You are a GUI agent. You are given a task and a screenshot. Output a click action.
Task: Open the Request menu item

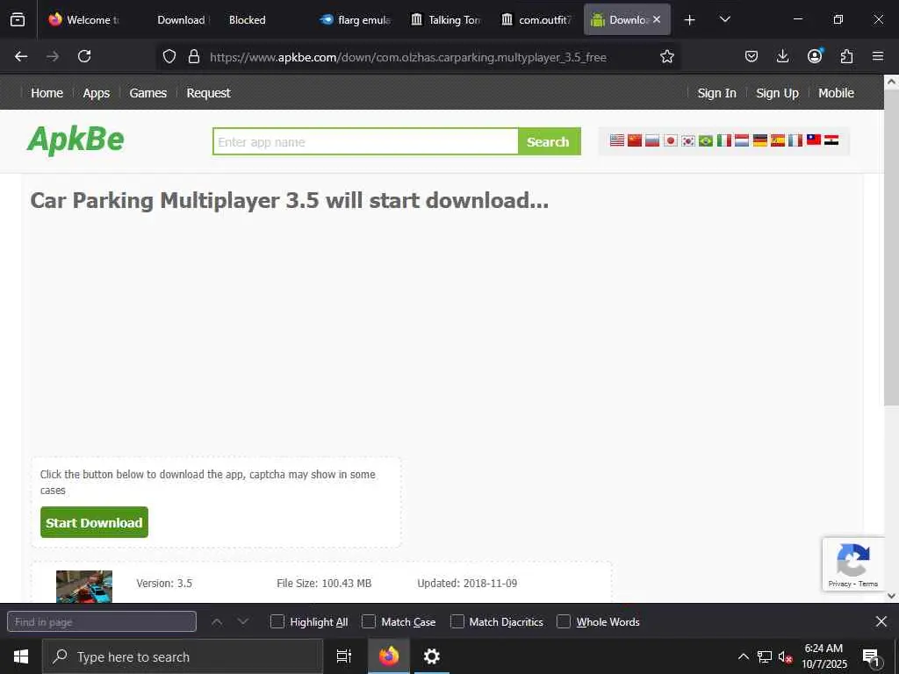click(x=208, y=93)
